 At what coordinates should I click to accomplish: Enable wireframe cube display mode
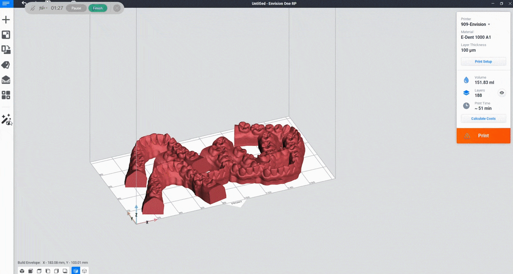tap(84, 271)
